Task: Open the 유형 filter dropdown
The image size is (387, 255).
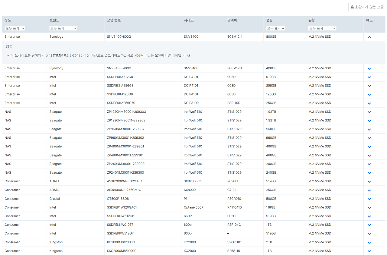Action: [x=322, y=28]
